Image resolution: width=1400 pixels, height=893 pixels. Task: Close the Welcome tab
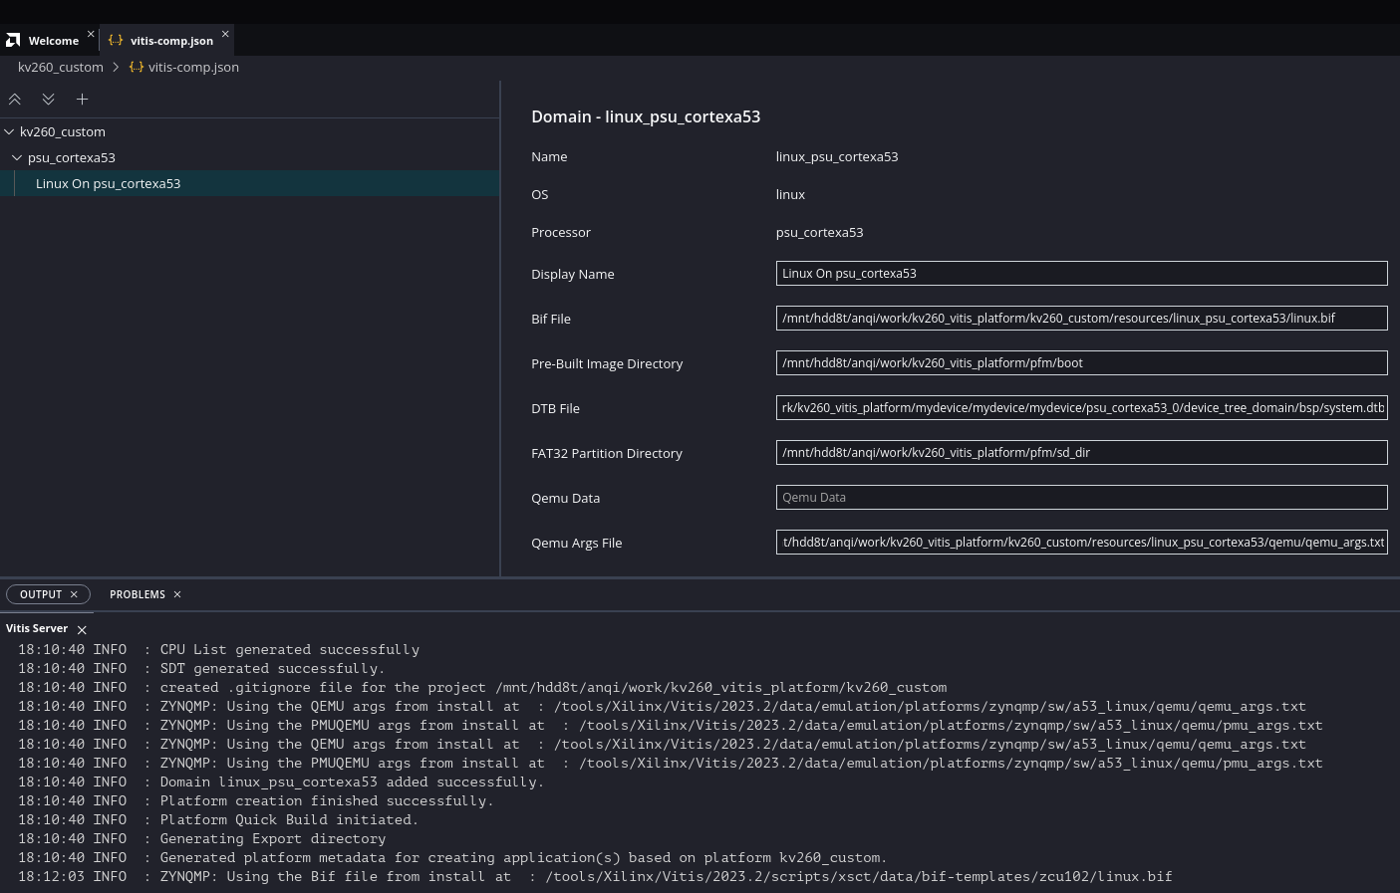tap(91, 34)
